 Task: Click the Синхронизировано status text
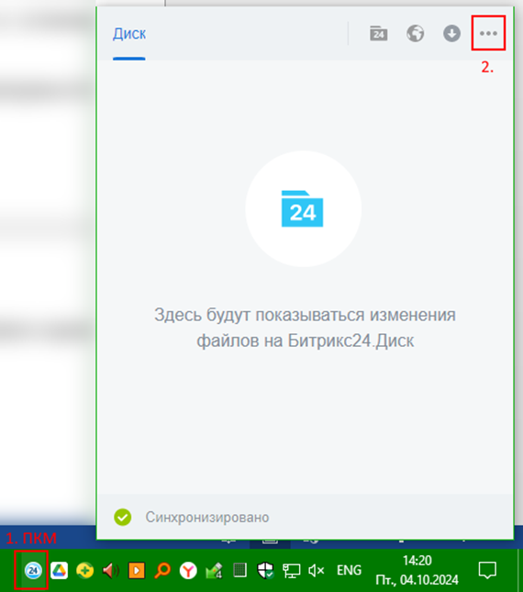[x=207, y=518]
